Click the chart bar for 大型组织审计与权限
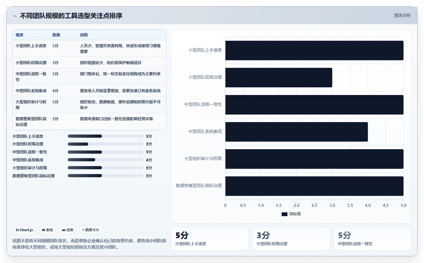 coord(314,159)
